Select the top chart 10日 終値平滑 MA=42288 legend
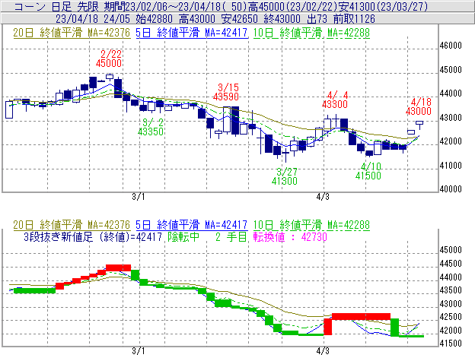Image resolution: width=475 pixels, height=361 pixels. click(x=311, y=33)
